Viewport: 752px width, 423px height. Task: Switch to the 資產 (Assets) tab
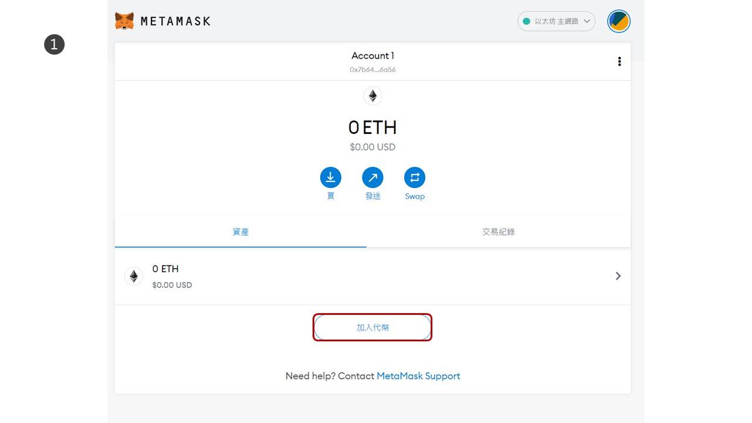coord(240,232)
